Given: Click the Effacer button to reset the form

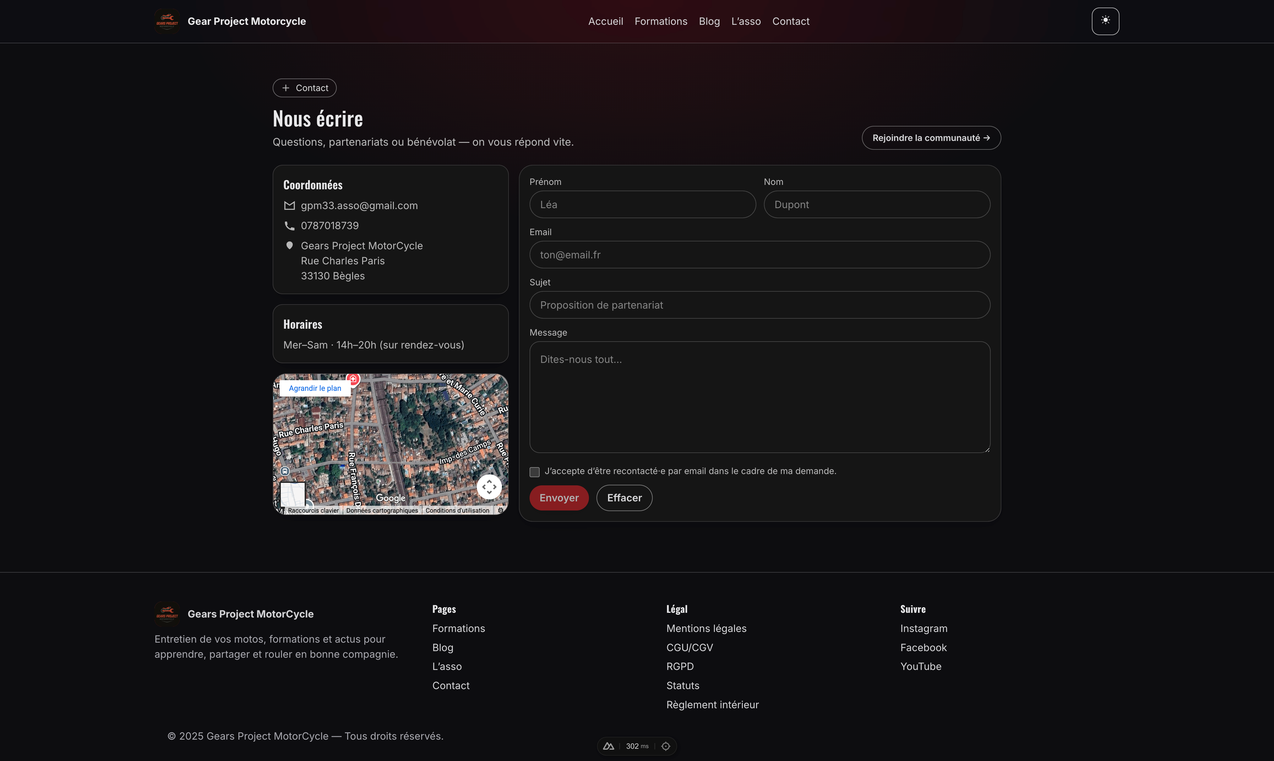Looking at the screenshot, I should [x=624, y=498].
